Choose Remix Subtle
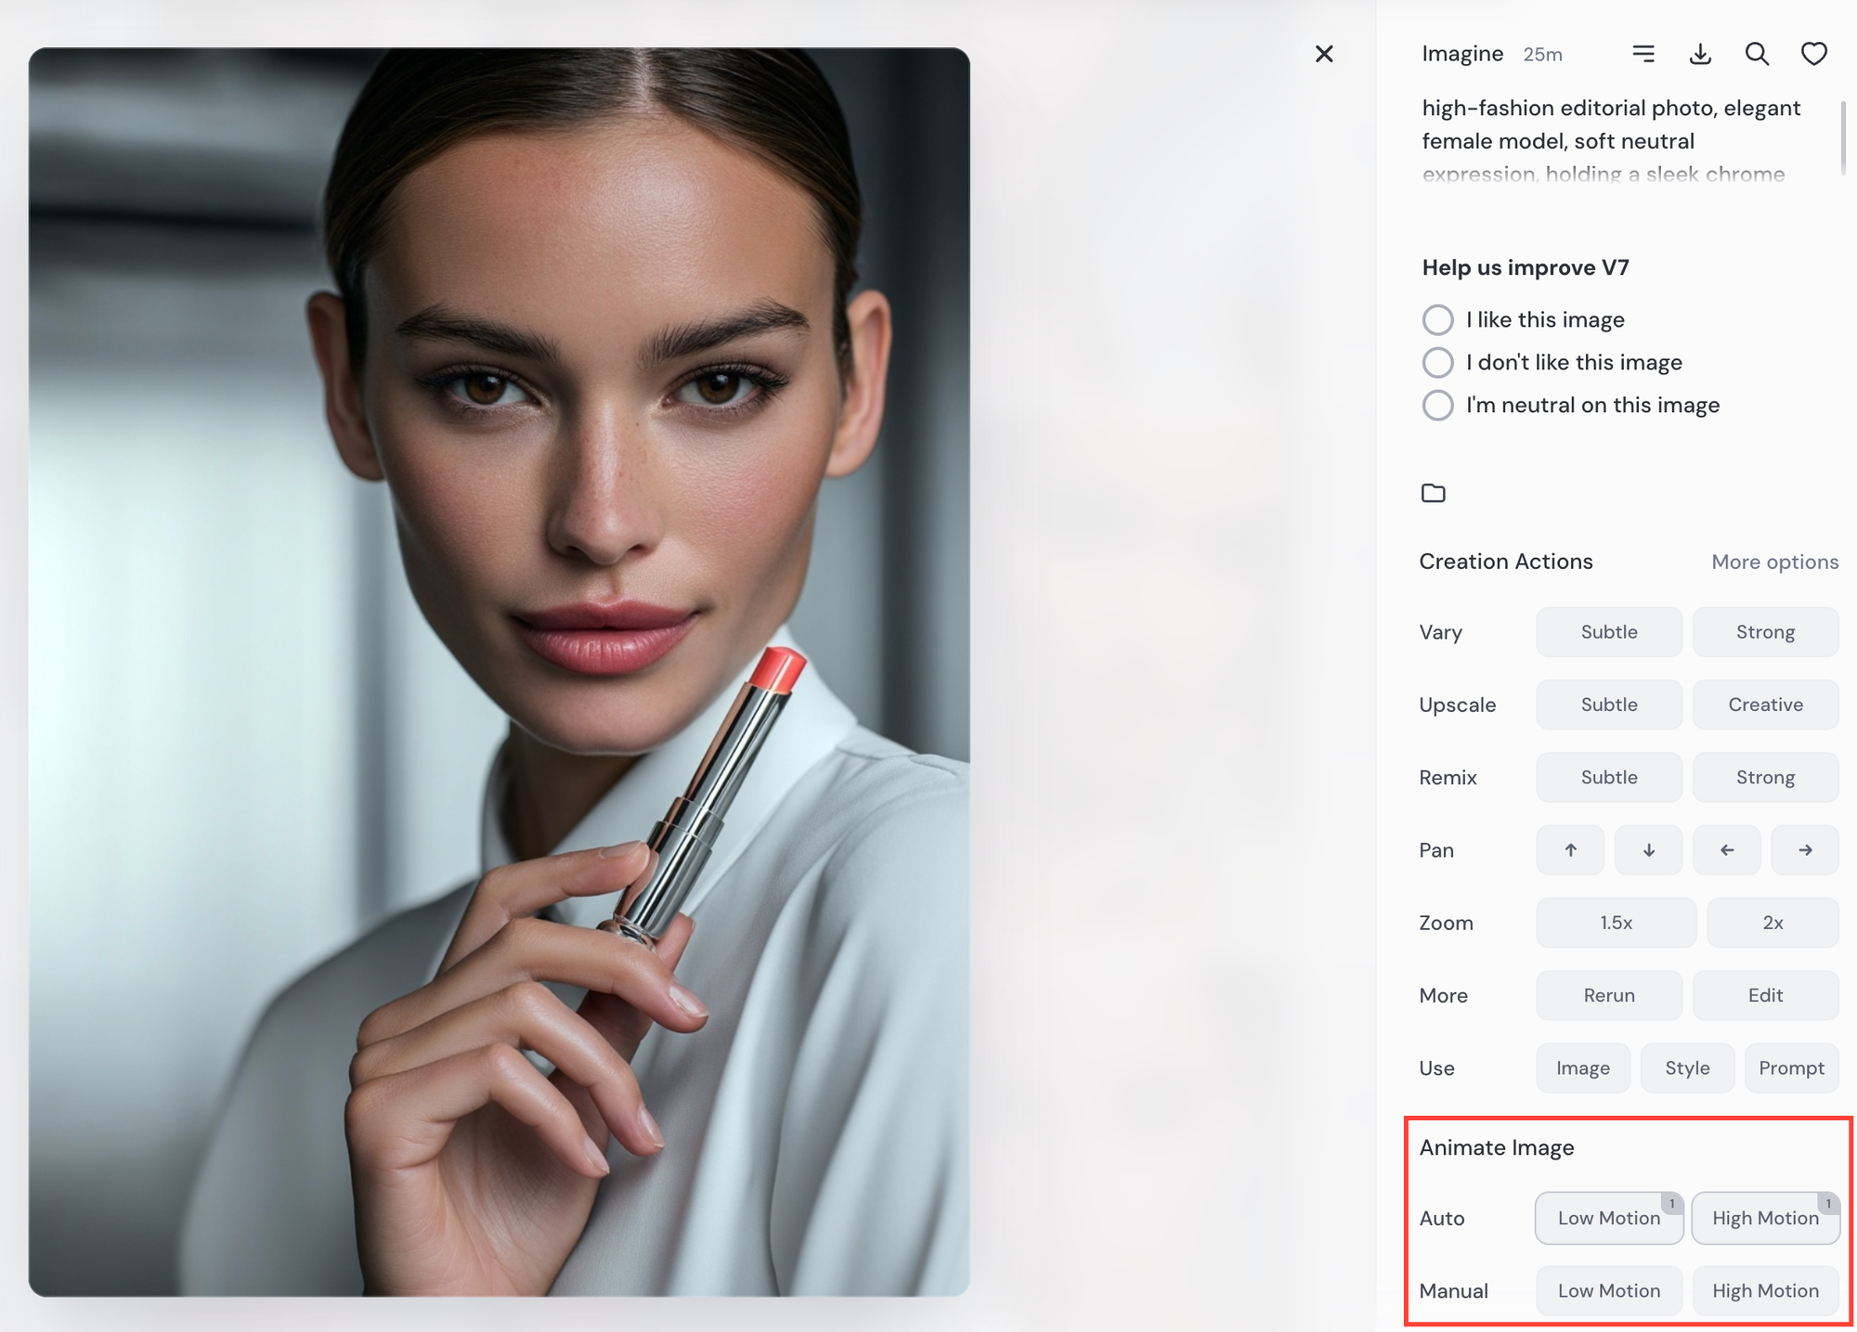1857x1332 pixels. pyautogui.click(x=1609, y=777)
